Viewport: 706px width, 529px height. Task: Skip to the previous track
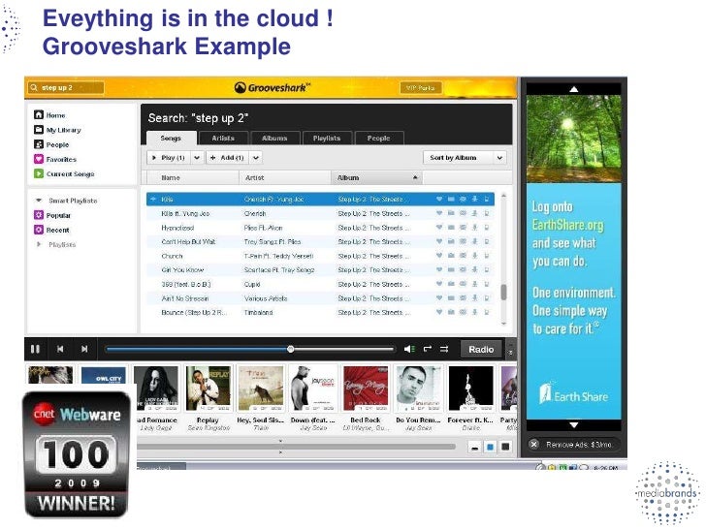60,349
